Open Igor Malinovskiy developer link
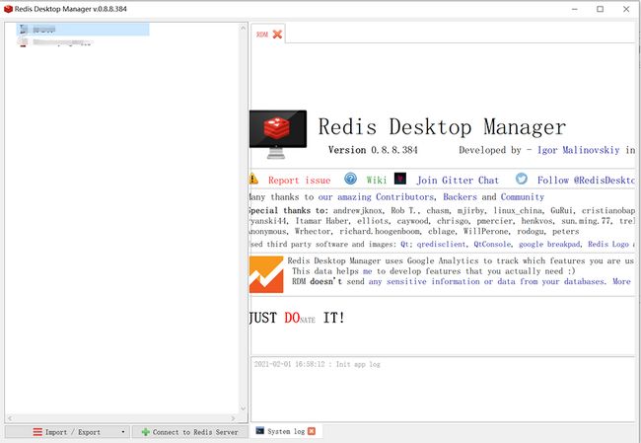Viewport: 641px width, 443px height. coord(579,150)
